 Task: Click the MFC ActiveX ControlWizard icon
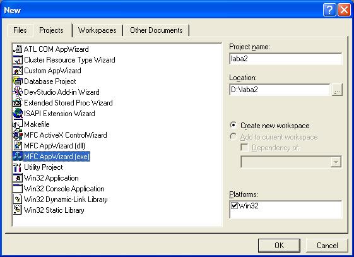(x=18, y=135)
